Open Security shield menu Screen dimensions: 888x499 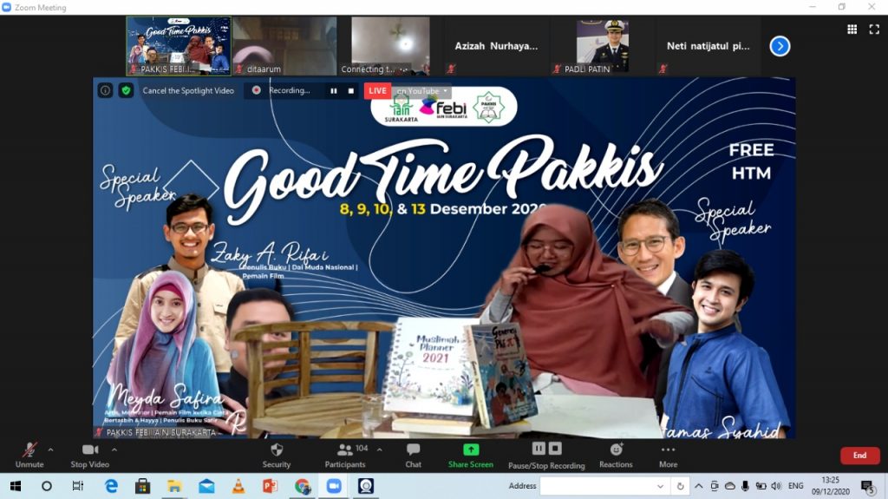(x=277, y=456)
